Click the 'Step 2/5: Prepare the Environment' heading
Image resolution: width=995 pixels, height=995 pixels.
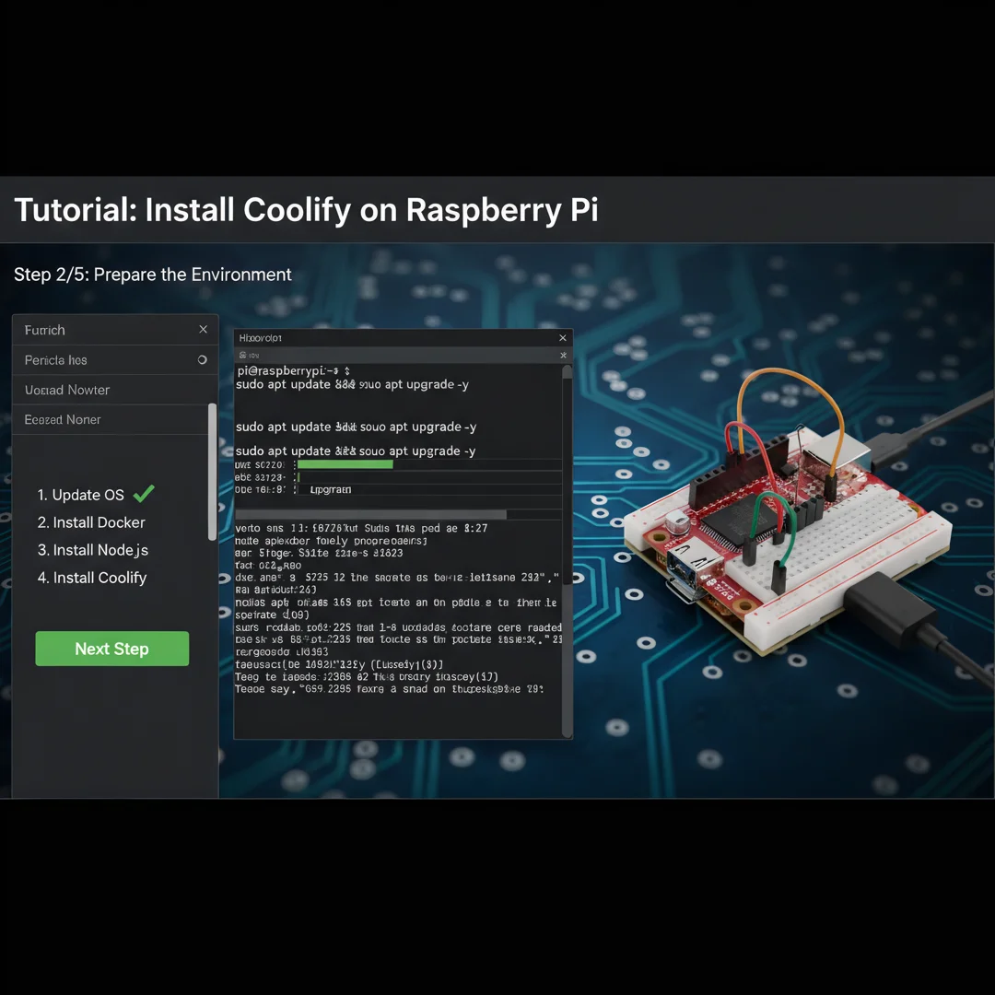(152, 275)
